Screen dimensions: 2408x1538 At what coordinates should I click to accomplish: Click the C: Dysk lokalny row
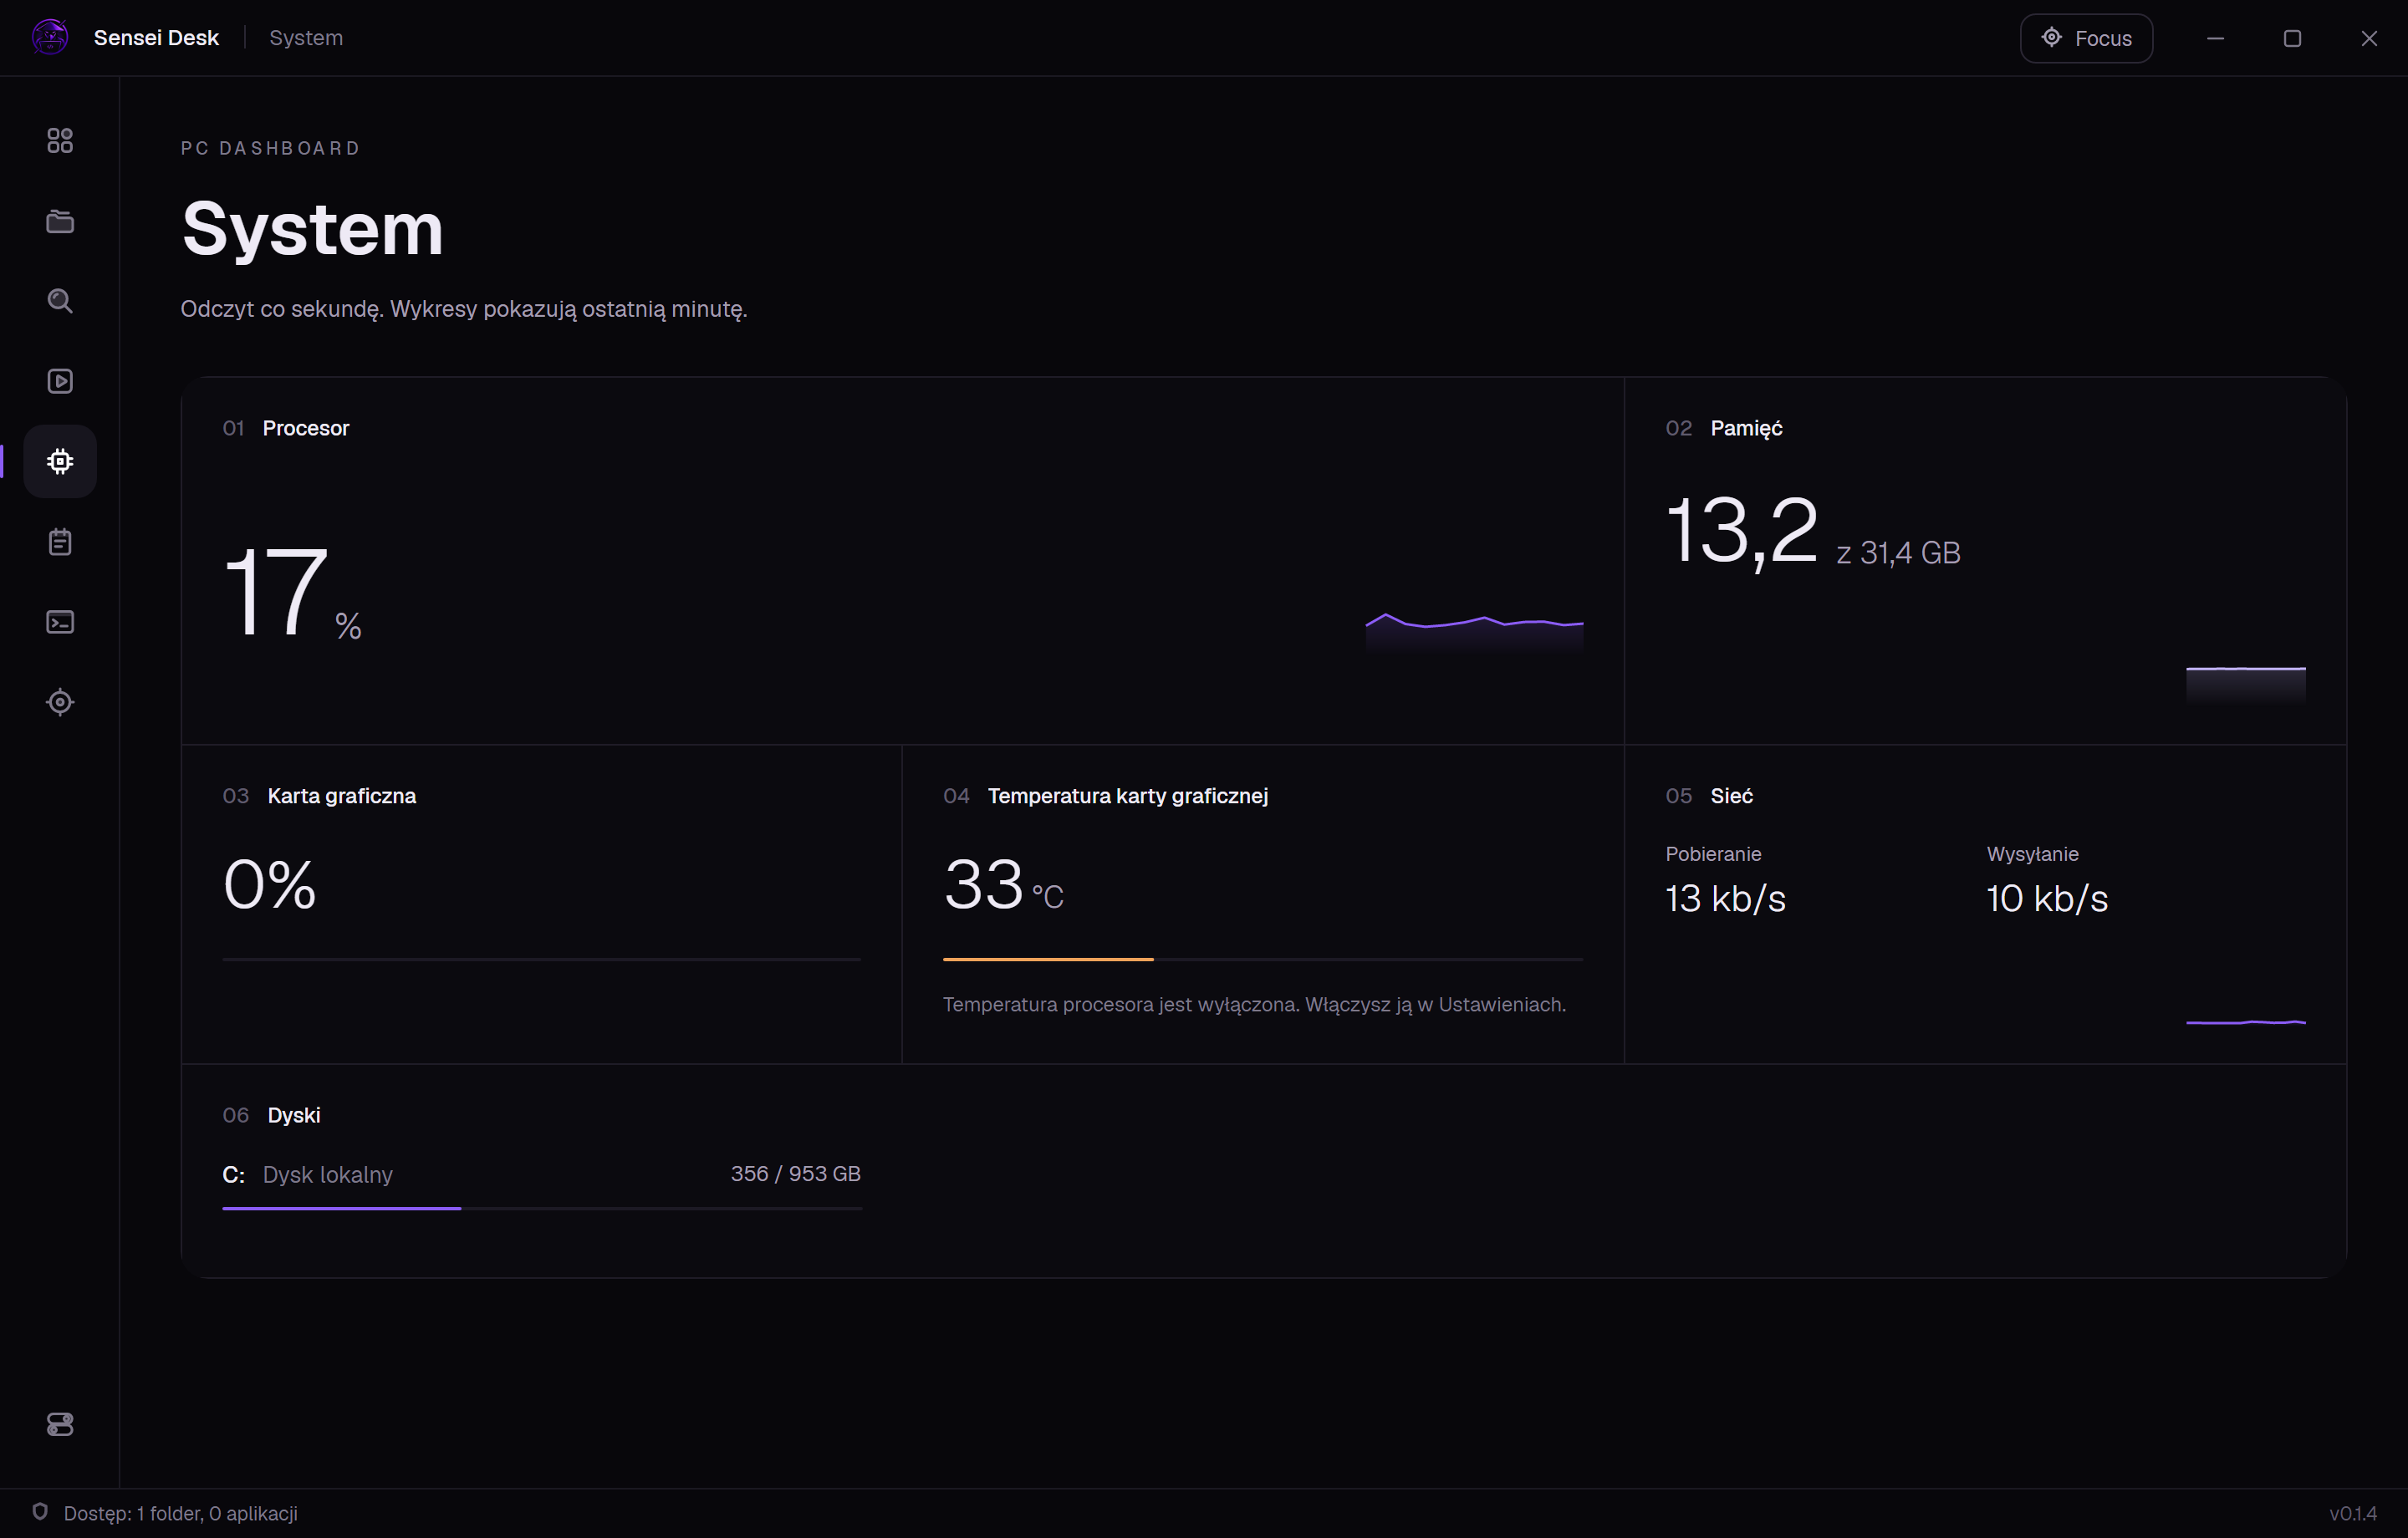coord(541,1174)
